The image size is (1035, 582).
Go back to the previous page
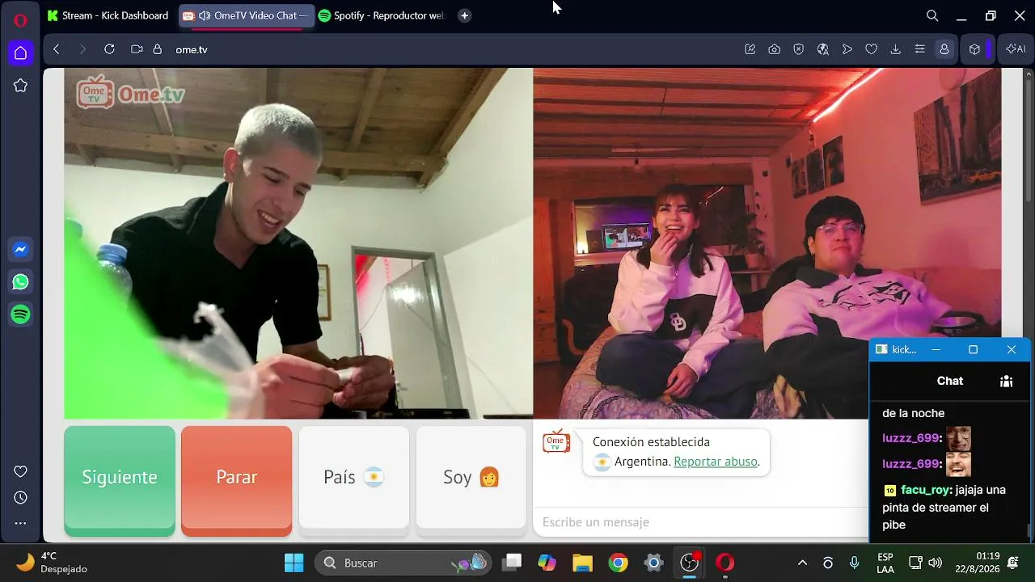click(x=57, y=49)
